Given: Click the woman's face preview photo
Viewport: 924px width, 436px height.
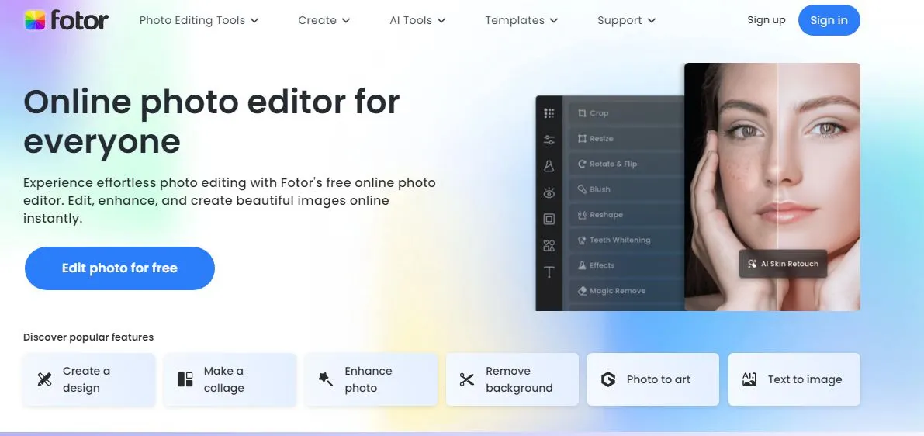Looking at the screenshot, I should click(772, 187).
